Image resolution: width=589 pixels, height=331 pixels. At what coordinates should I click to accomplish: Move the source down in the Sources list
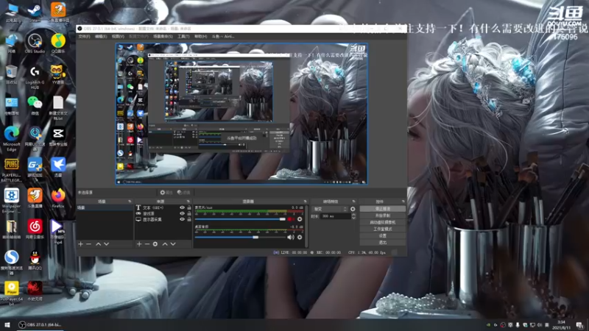pos(173,244)
